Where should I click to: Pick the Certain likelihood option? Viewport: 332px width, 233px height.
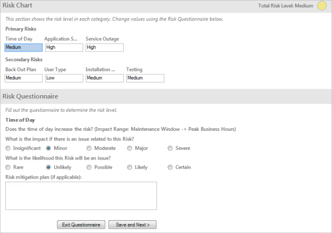[170, 168]
